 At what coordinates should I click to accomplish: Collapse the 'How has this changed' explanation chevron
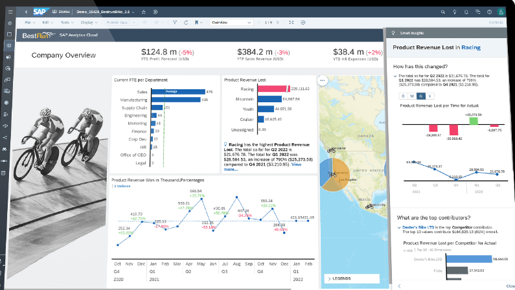point(395,76)
